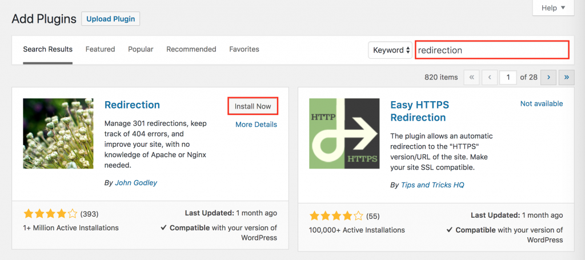Open More Details for Redirection
Viewport: 585px width, 260px height.
[x=256, y=125]
